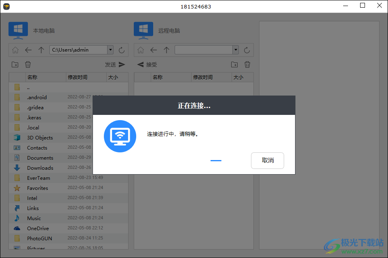Click the remote panel home icon

(x=140, y=50)
